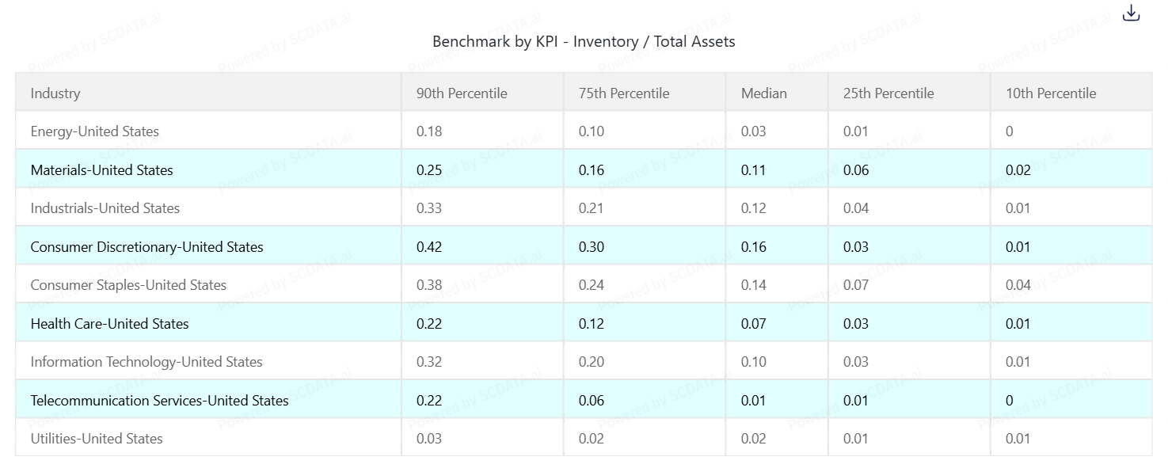Click the chart title Benchmark by KPI
Viewport: 1168px width, 472px height.
click(x=584, y=41)
